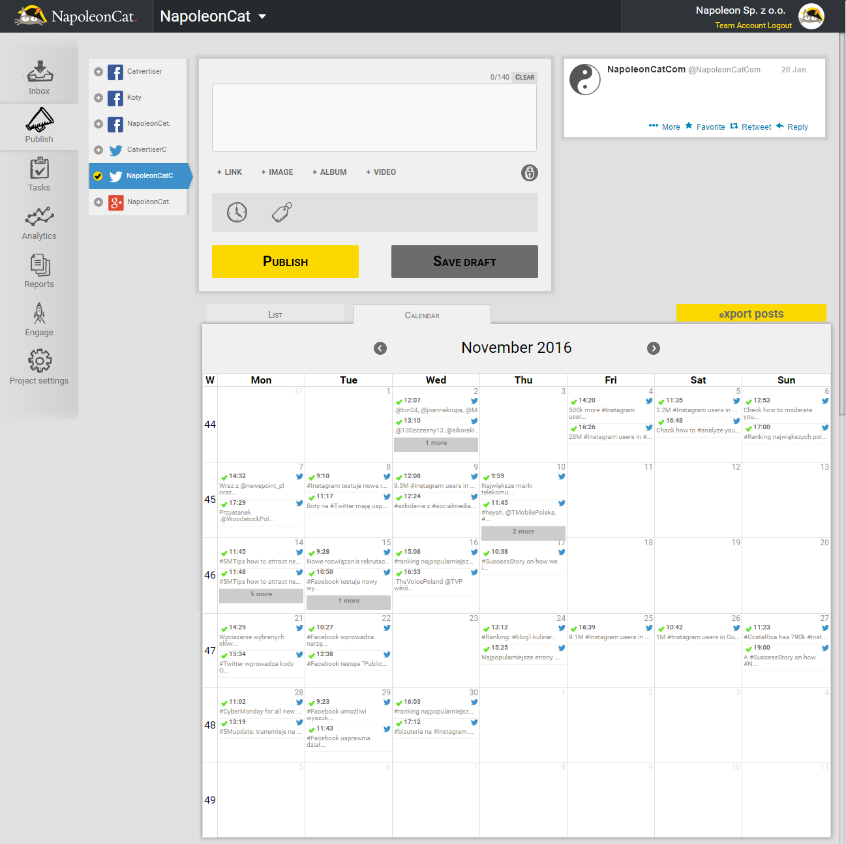Open the 13:12 post on November 24
Image resolution: width=846 pixels, height=844 pixels.
[523, 632]
